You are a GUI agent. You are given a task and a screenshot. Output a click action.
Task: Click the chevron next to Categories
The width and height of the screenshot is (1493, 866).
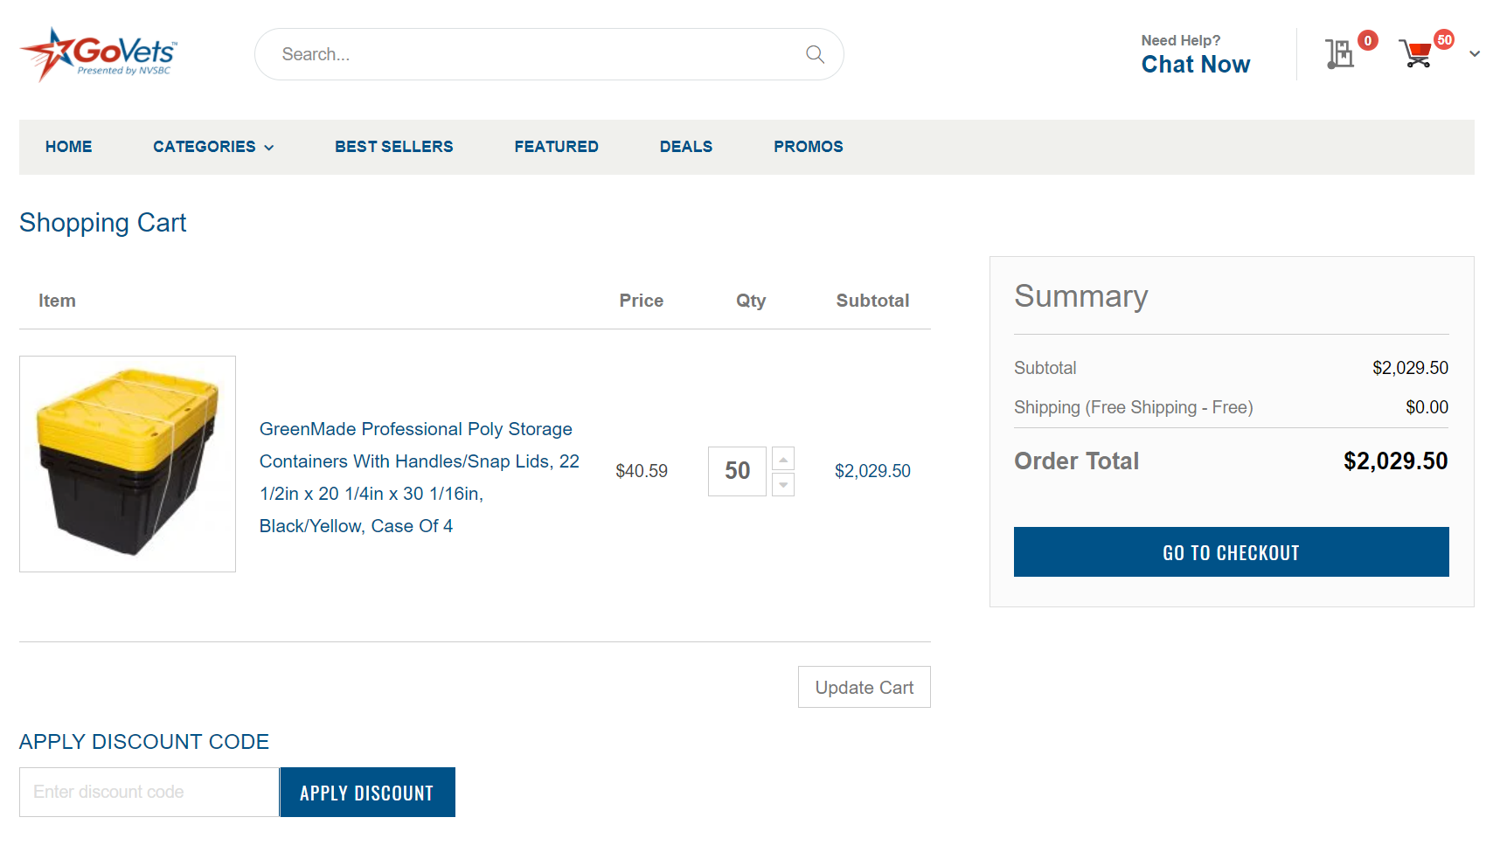point(268,148)
